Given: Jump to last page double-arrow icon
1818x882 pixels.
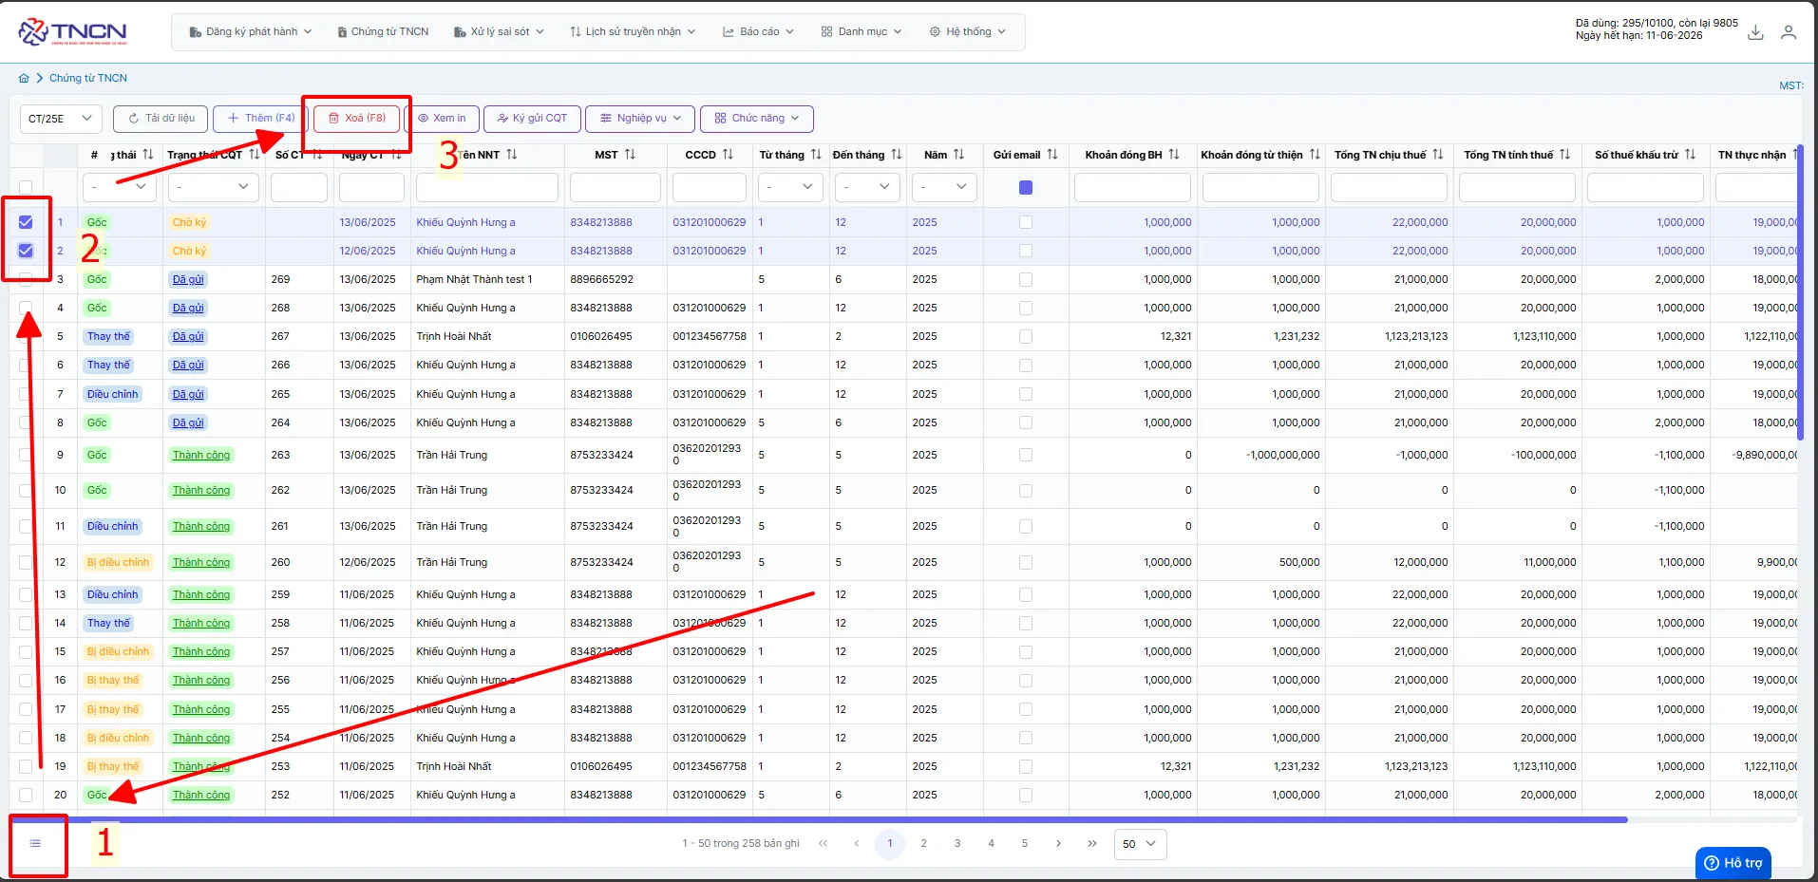Looking at the screenshot, I should pyautogui.click(x=1092, y=843).
